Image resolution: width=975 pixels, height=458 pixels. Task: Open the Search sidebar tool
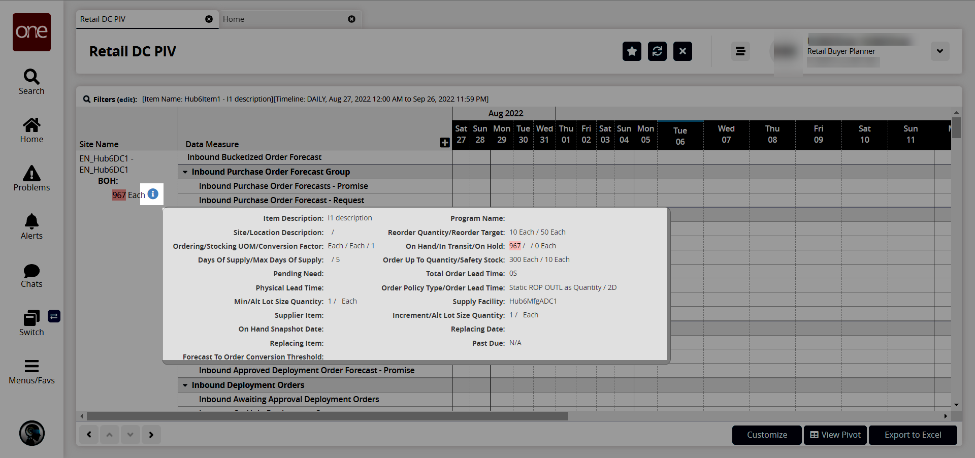[31, 82]
